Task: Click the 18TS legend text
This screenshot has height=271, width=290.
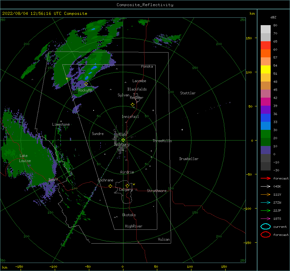Action: tap(277, 219)
